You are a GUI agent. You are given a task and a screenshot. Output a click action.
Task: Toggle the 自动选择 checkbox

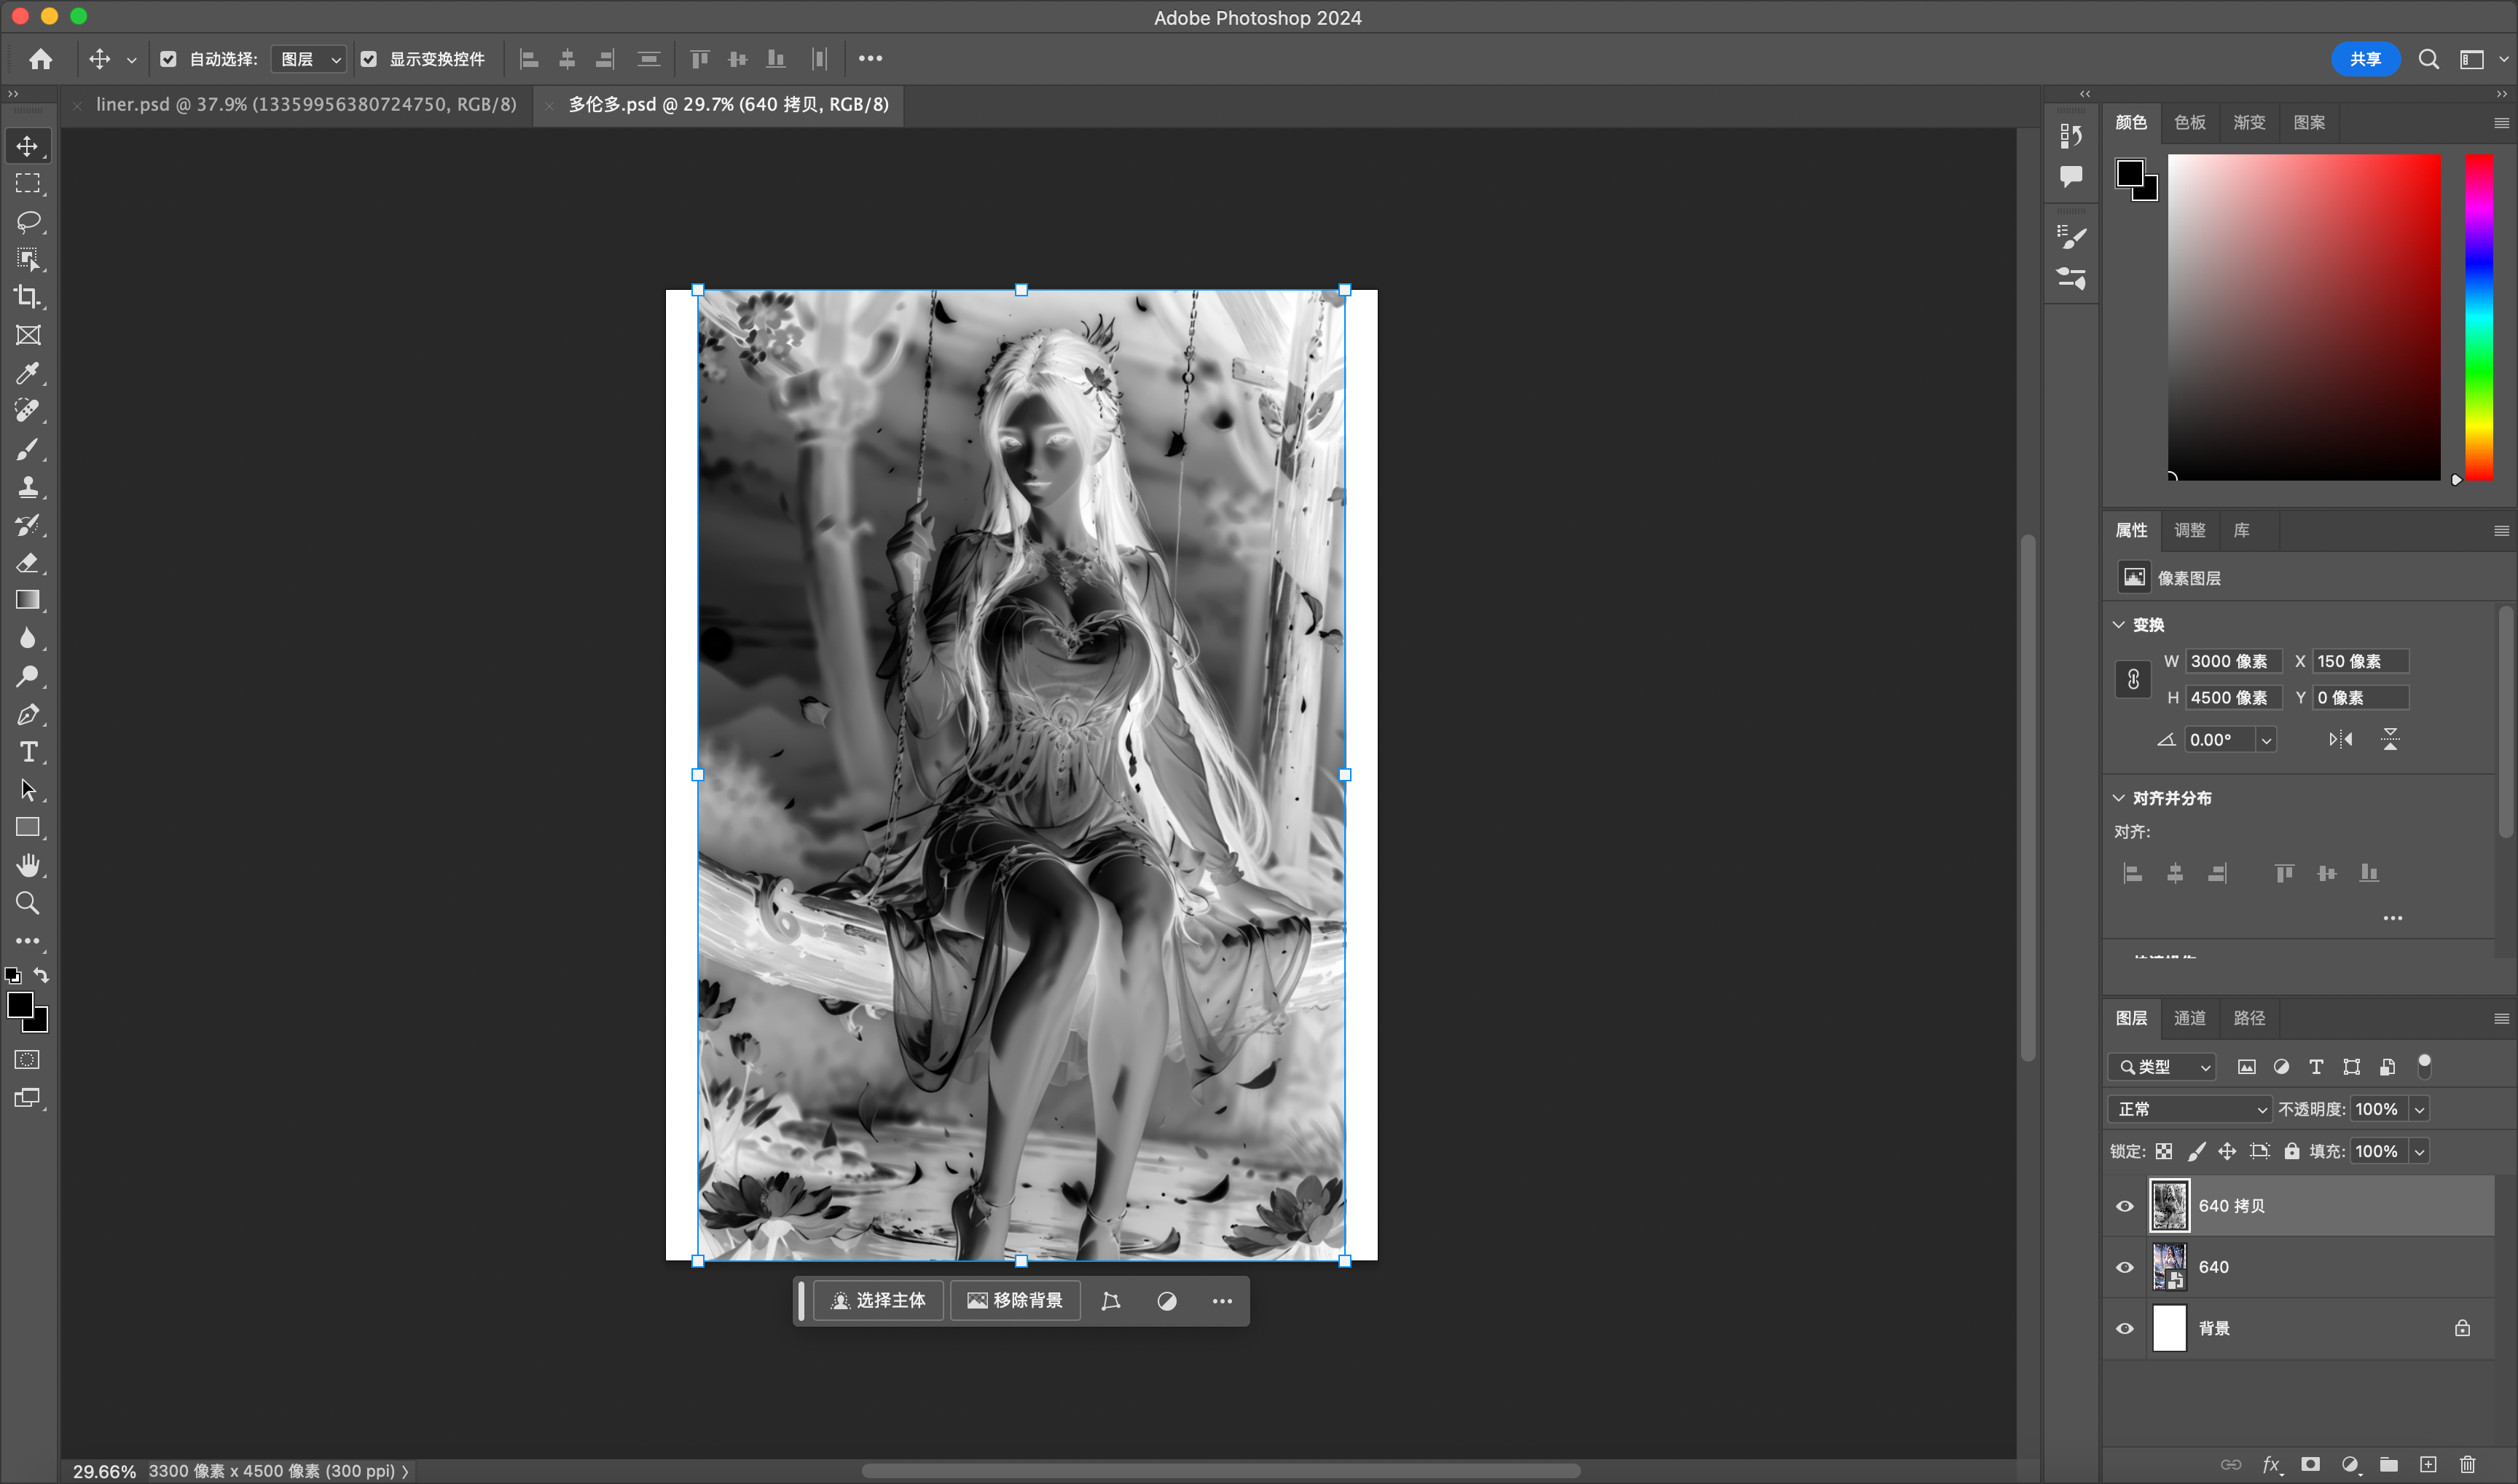[x=168, y=59]
